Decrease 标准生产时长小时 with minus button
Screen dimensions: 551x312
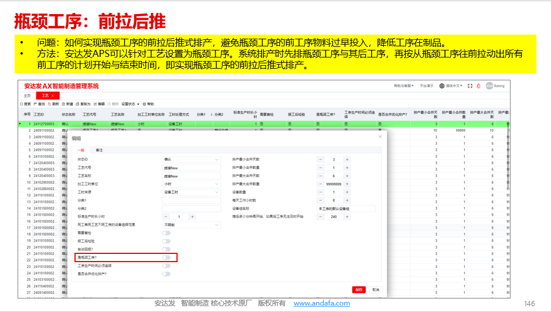click(165, 216)
